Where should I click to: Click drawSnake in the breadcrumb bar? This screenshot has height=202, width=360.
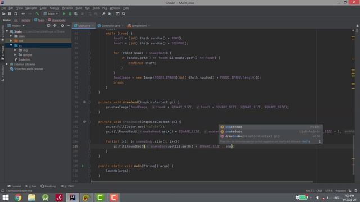click(x=57, y=20)
